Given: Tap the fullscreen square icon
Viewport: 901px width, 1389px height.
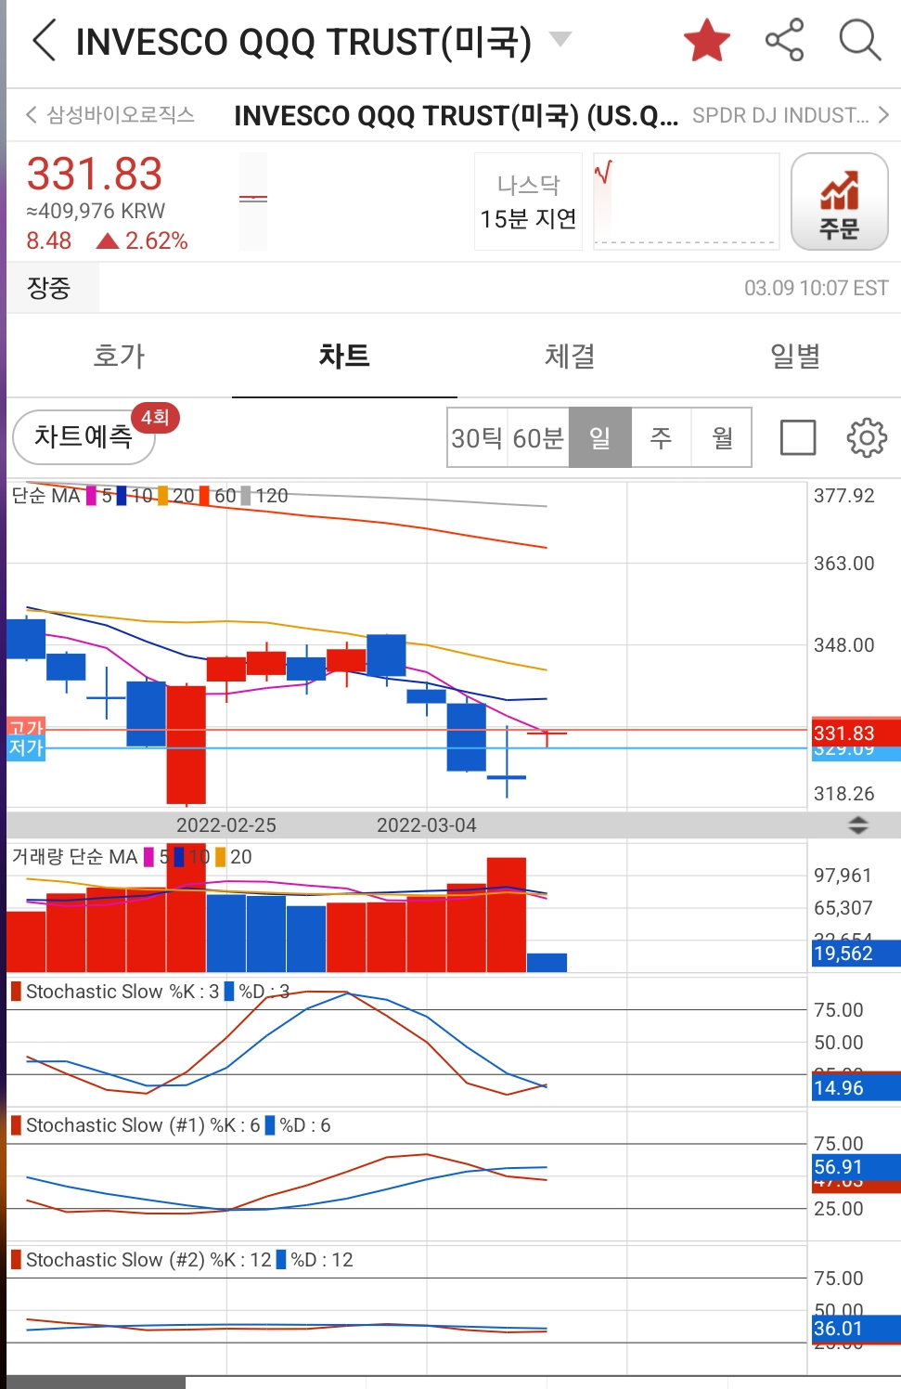Looking at the screenshot, I should (798, 437).
